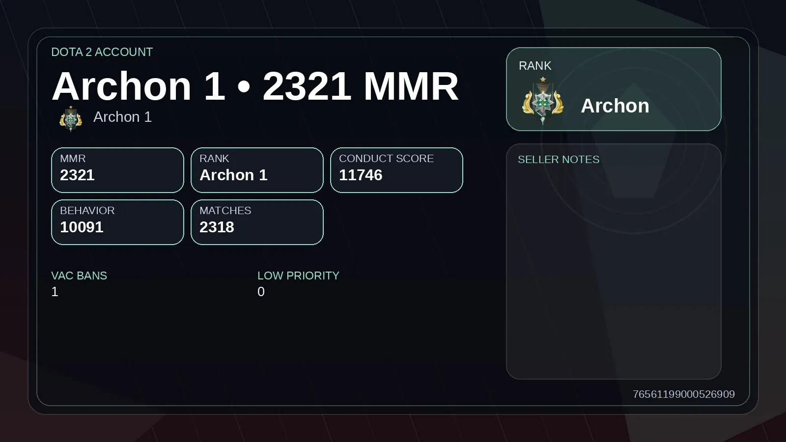Select the Rank Archon 1 stat card

tap(257, 170)
